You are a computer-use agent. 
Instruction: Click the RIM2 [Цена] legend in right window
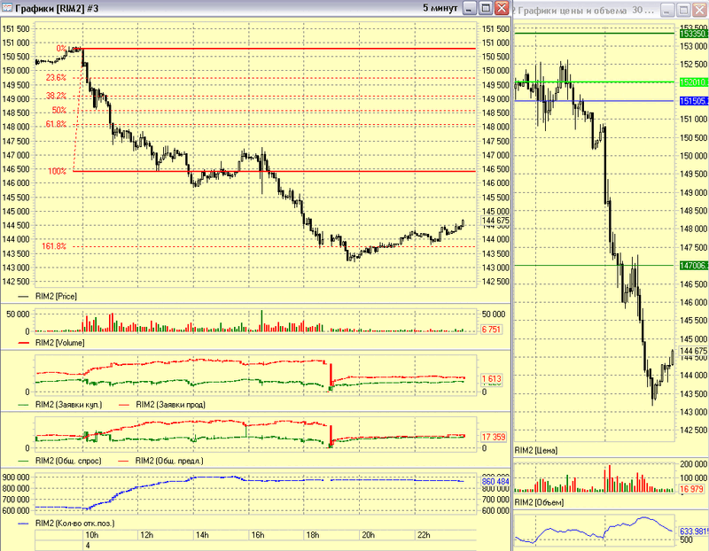pyautogui.click(x=536, y=451)
